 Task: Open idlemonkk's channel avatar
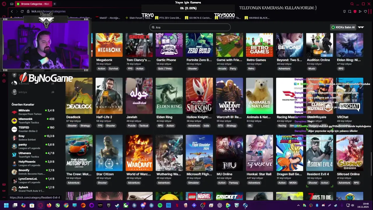14,121
